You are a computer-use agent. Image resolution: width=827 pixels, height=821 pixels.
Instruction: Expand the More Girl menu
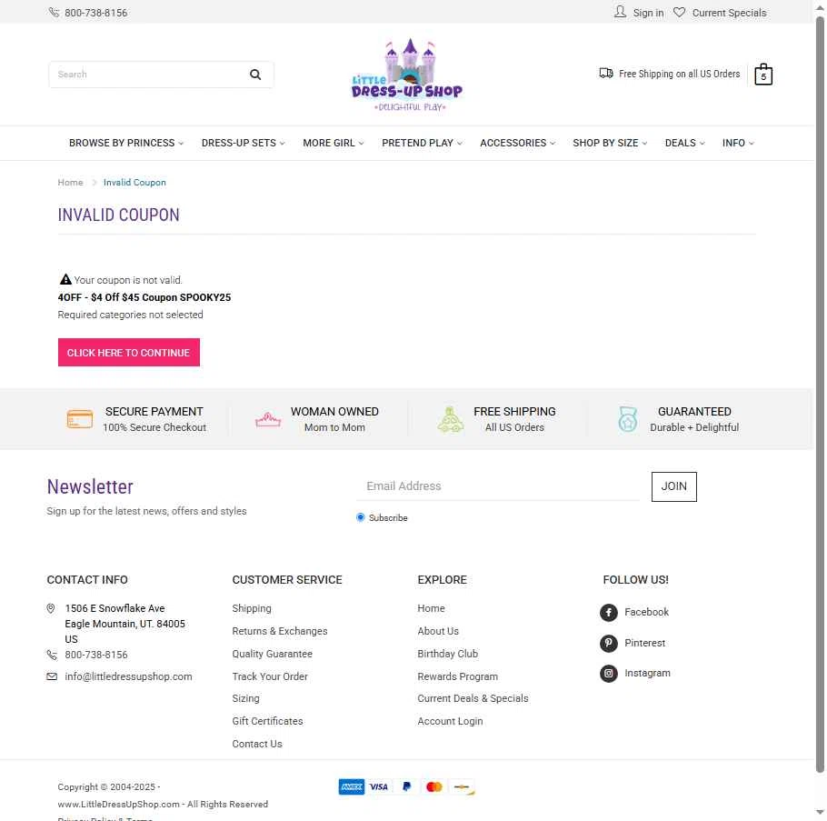click(x=334, y=143)
